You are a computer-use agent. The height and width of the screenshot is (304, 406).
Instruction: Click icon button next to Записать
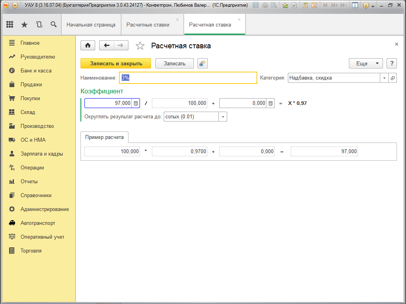pyautogui.click(x=203, y=64)
